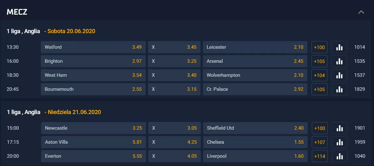Select Watford win odds 3.49
Viewport: 374px width, 166px height.
pos(93,47)
